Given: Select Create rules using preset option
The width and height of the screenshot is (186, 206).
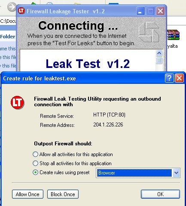Looking at the screenshot, I should point(35,172).
